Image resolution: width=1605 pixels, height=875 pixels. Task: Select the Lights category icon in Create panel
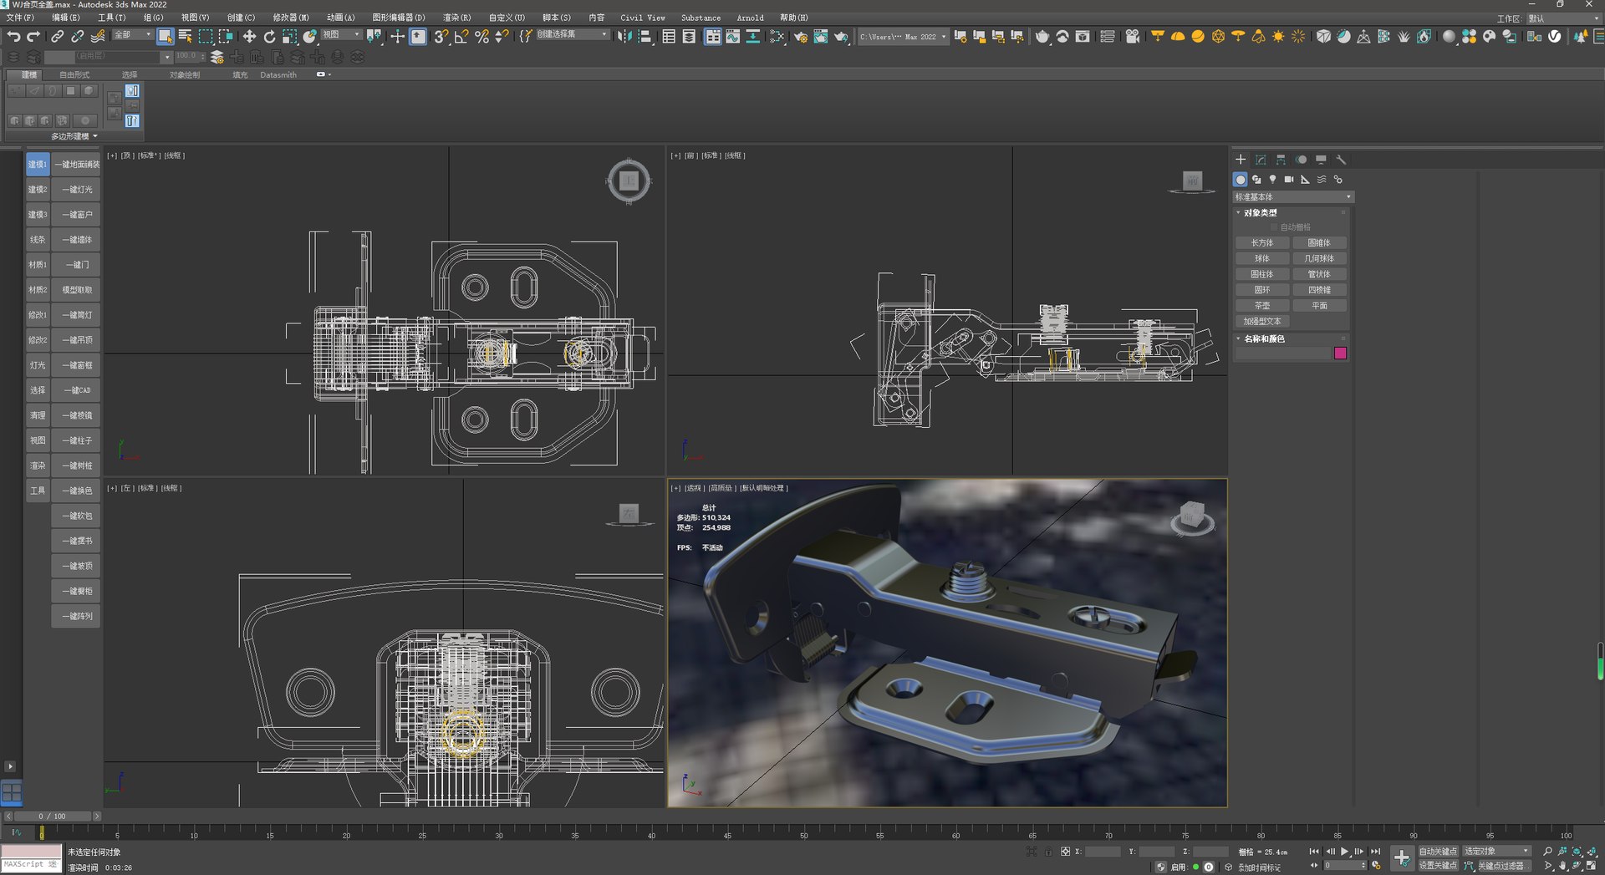[1272, 180]
